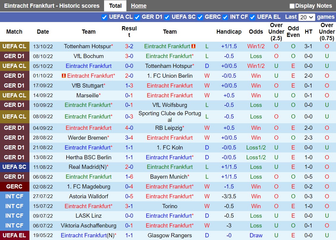The width and height of the screenshot is (336, 240).
Task: Uncheck the UEFA SC filter checkbox
Action: [167, 17]
